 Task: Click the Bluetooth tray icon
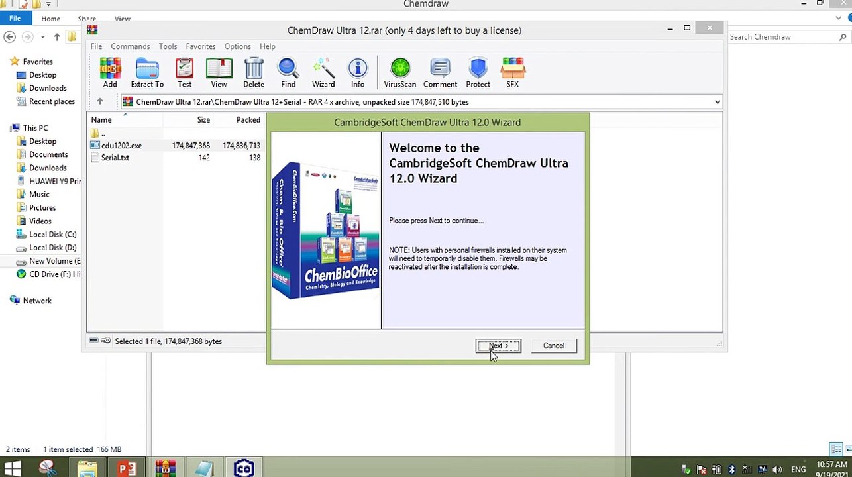click(x=732, y=470)
